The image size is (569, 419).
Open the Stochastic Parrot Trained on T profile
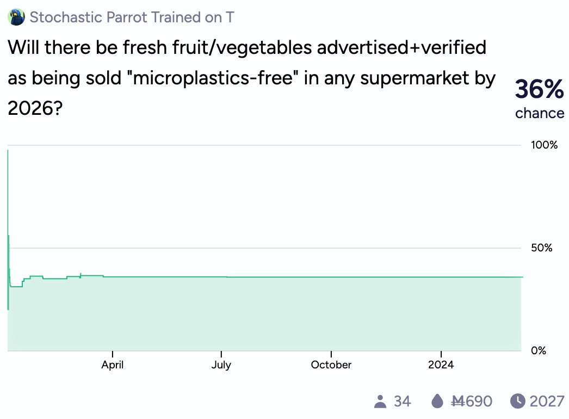[132, 17]
